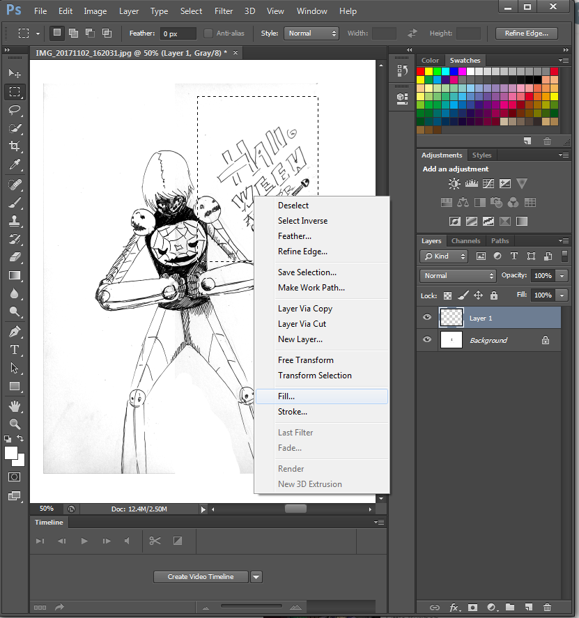
Task: Open the Swatches panel flyout menu
Action: (x=564, y=61)
